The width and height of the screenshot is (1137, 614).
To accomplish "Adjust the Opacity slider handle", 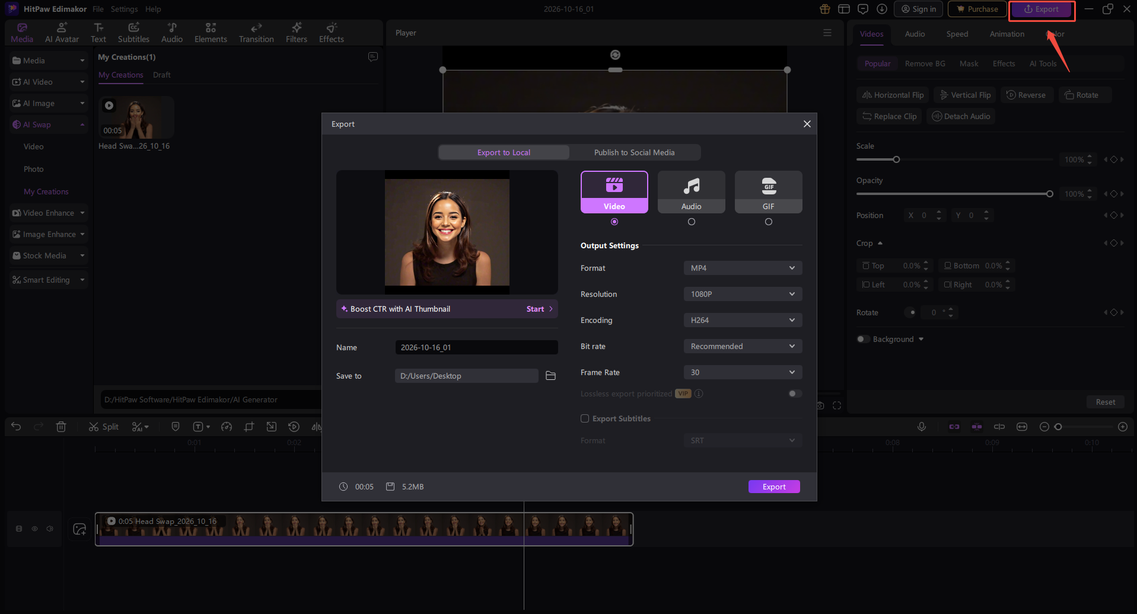I will point(1050,194).
